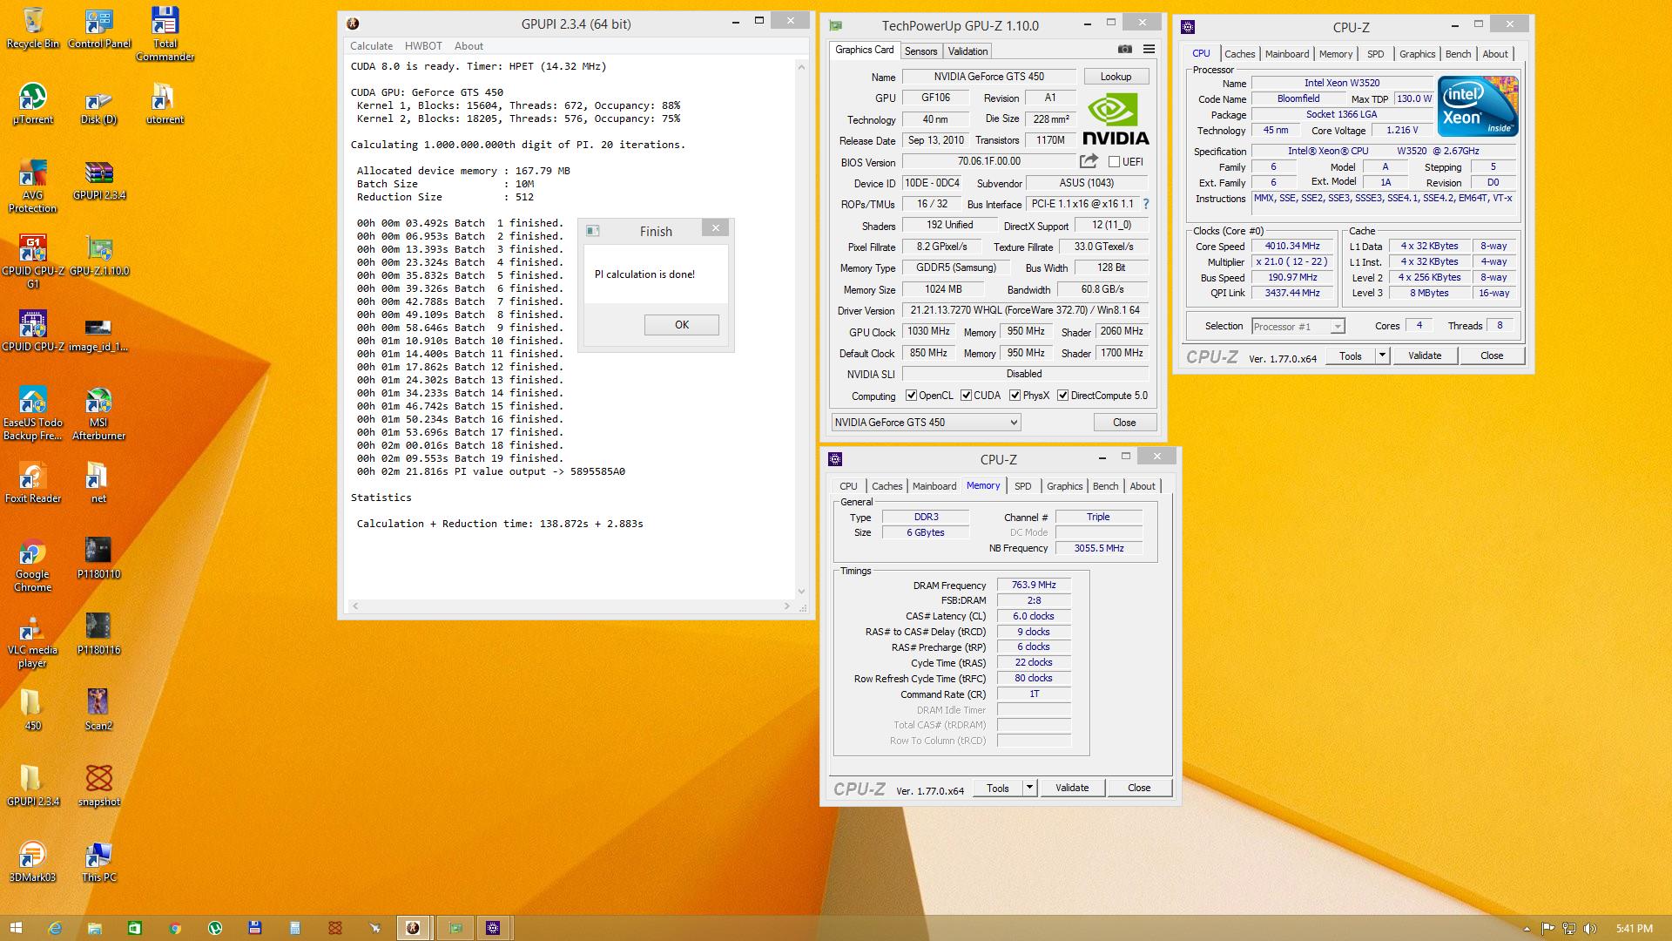Open the Mainboard tab in top CPU-Z window
This screenshot has height=941, width=1672.
pyautogui.click(x=1287, y=54)
